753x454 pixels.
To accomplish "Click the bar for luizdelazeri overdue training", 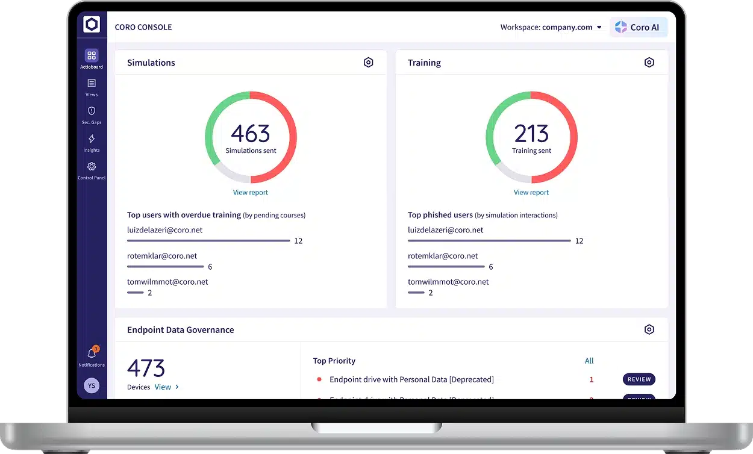I will point(208,241).
